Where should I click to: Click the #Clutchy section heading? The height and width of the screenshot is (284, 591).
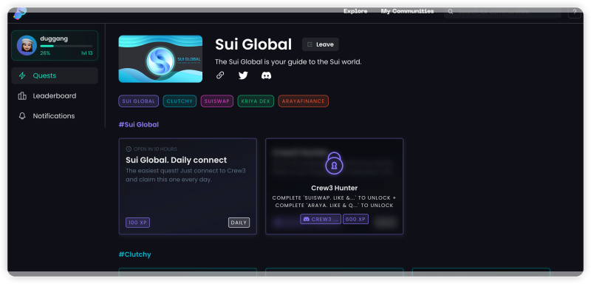point(135,254)
